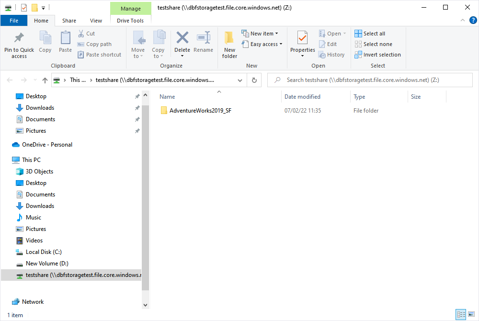The image size is (479, 321).
Task: Switch to the View tab
Action: [96, 21]
